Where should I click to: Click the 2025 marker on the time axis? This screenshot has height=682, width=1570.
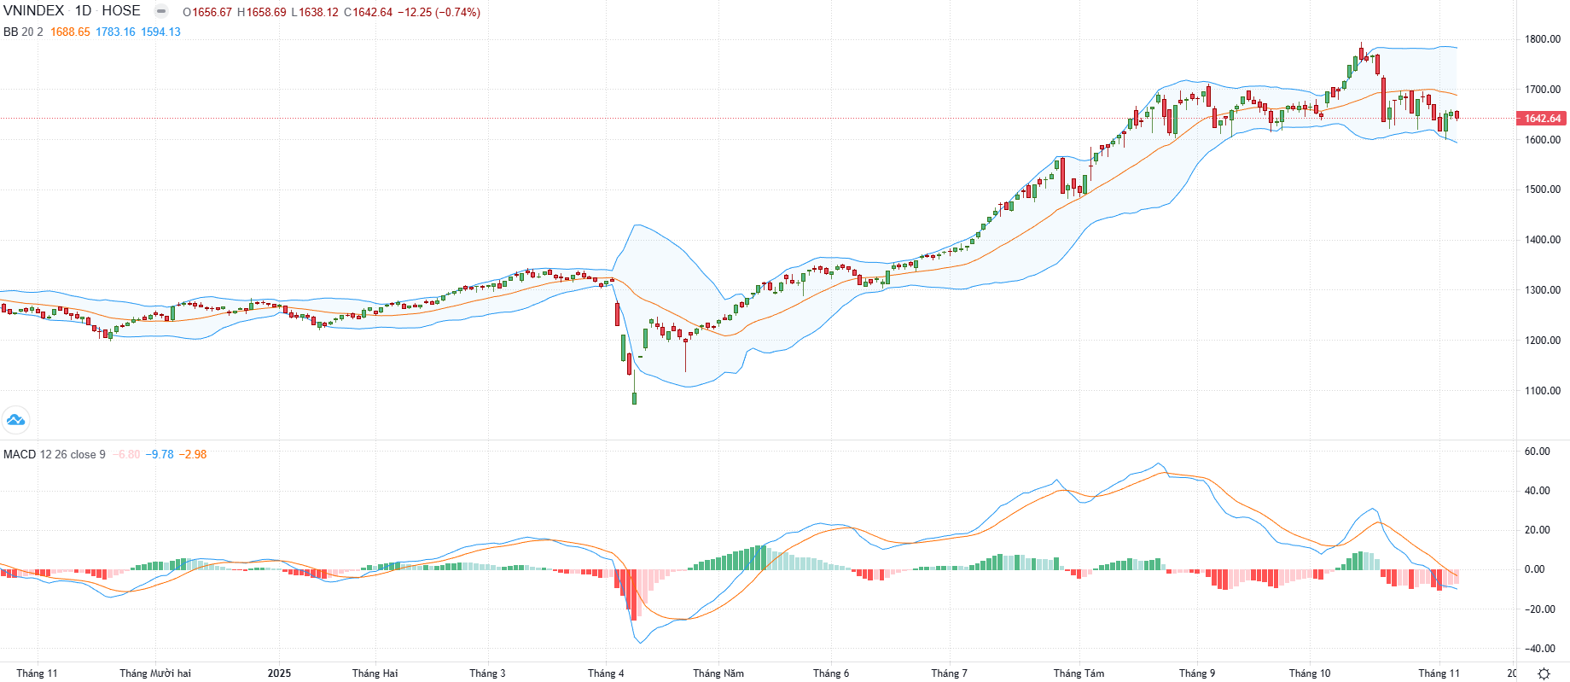coord(279,673)
